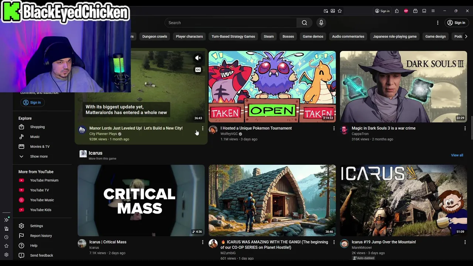The image size is (473, 266).
Task: Click the Search input field
Action: 231,23
